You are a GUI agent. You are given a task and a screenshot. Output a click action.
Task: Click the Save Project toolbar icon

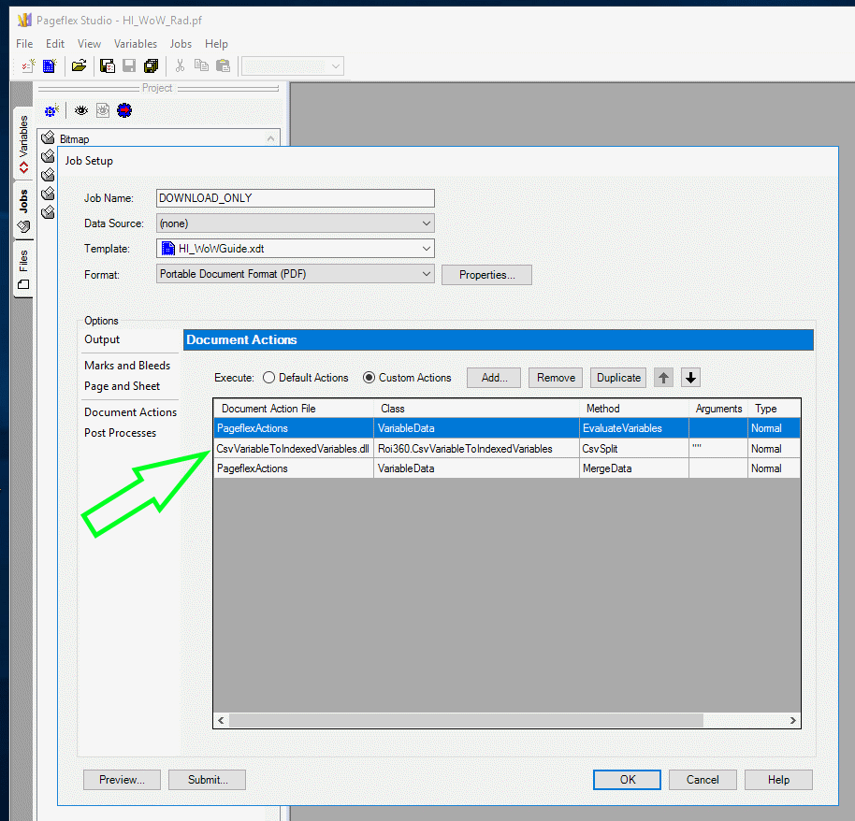click(x=108, y=66)
